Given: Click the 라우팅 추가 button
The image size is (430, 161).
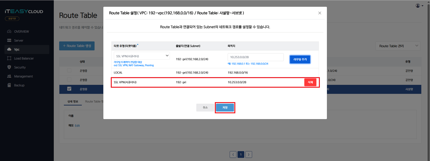Looking at the screenshot, I should coord(300,60).
